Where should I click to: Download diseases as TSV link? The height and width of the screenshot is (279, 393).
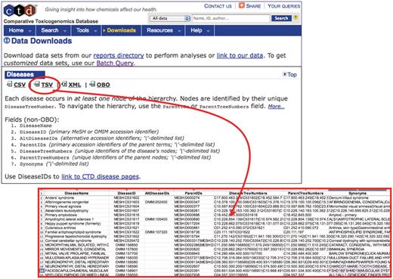click(47, 85)
